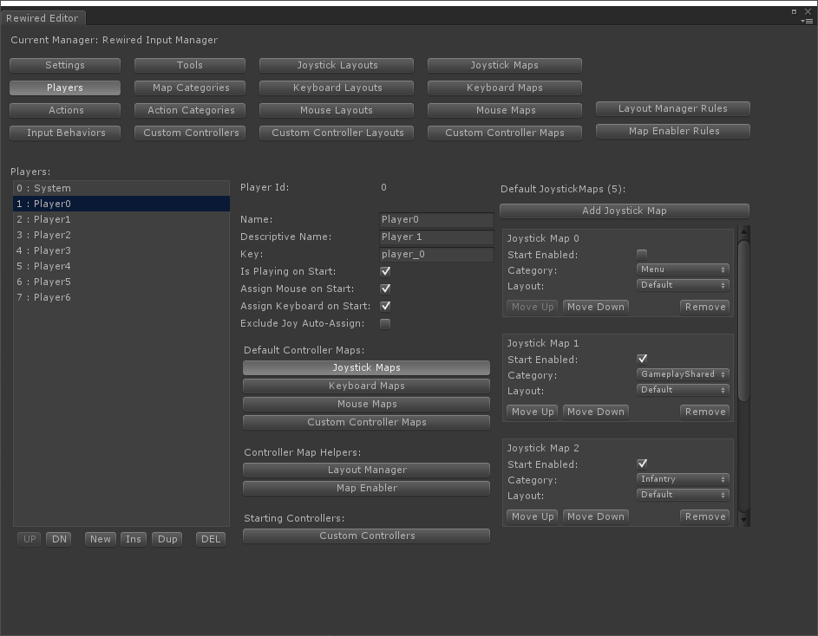The width and height of the screenshot is (818, 636).
Task: Open the Custom Controller Layouts page
Action: (337, 133)
